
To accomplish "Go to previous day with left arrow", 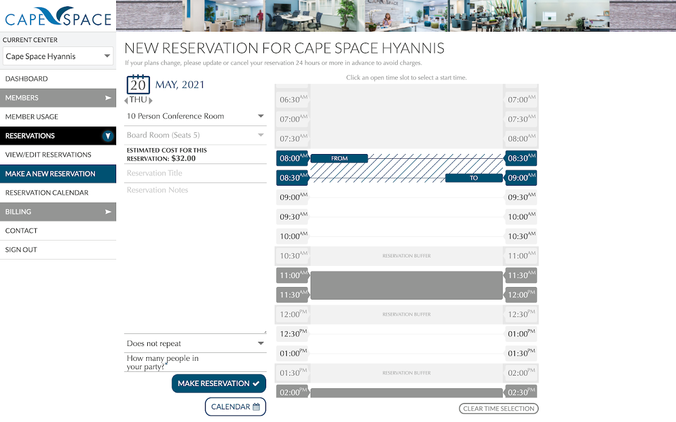I will click(x=126, y=100).
